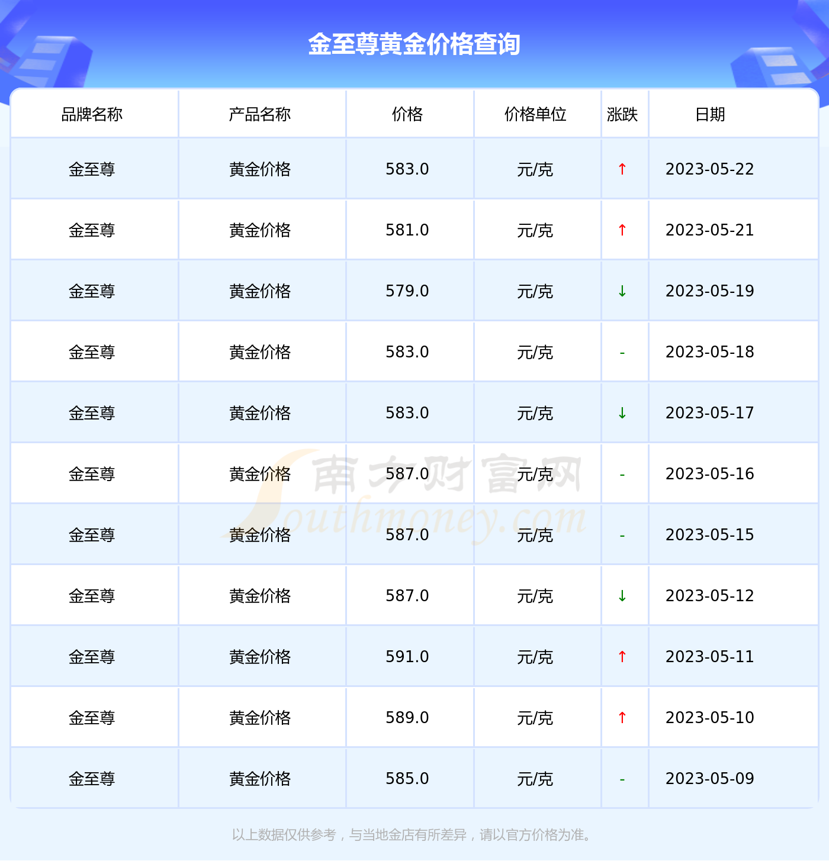The height and width of the screenshot is (861, 829).
Task: Select price 587.0 in the 2023-05-16 row
Action: click(407, 474)
